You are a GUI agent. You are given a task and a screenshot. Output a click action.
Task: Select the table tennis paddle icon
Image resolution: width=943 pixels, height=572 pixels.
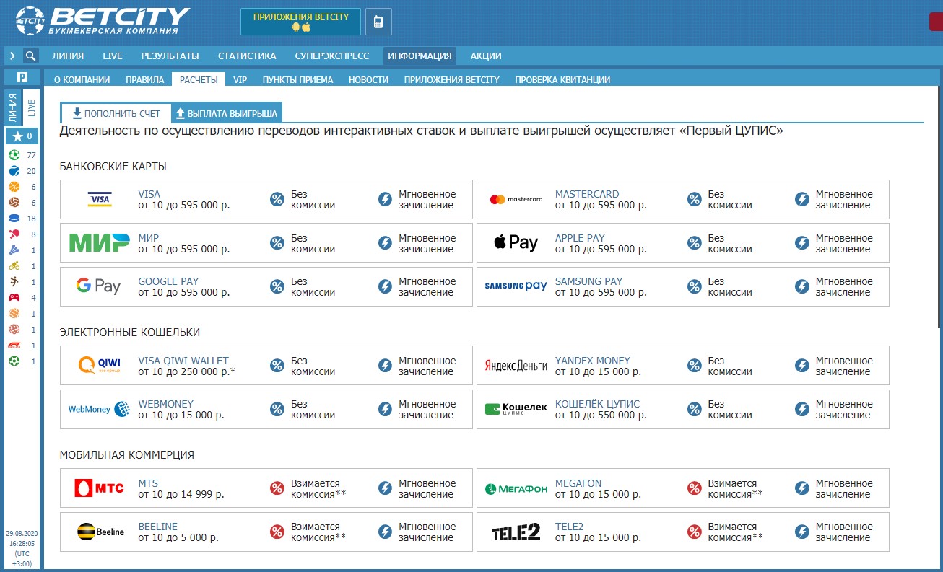tap(14, 234)
